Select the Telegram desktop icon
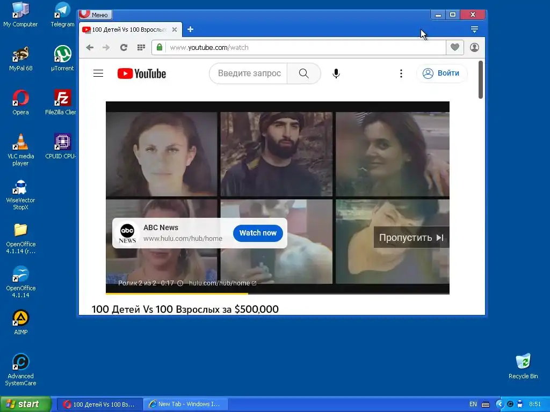This screenshot has height=412, width=550. 62,14
